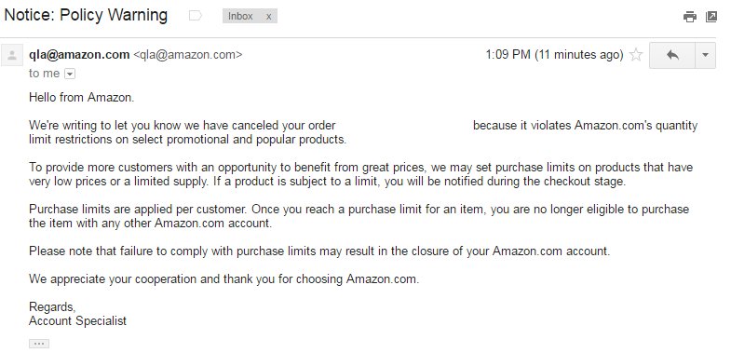This screenshot has height=353, width=731.
Task: Click the sender address in angle brackets
Action: 187,55
